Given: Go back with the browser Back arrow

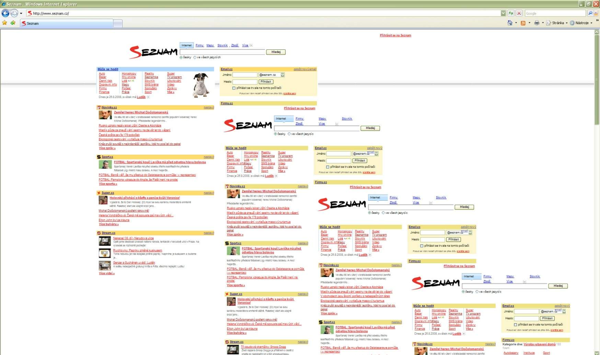Looking at the screenshot, I should 5,13.
